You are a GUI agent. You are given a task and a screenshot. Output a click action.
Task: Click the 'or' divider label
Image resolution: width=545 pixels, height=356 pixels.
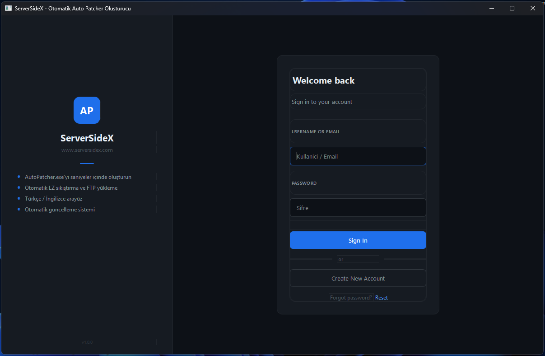(x=341, y=259)
